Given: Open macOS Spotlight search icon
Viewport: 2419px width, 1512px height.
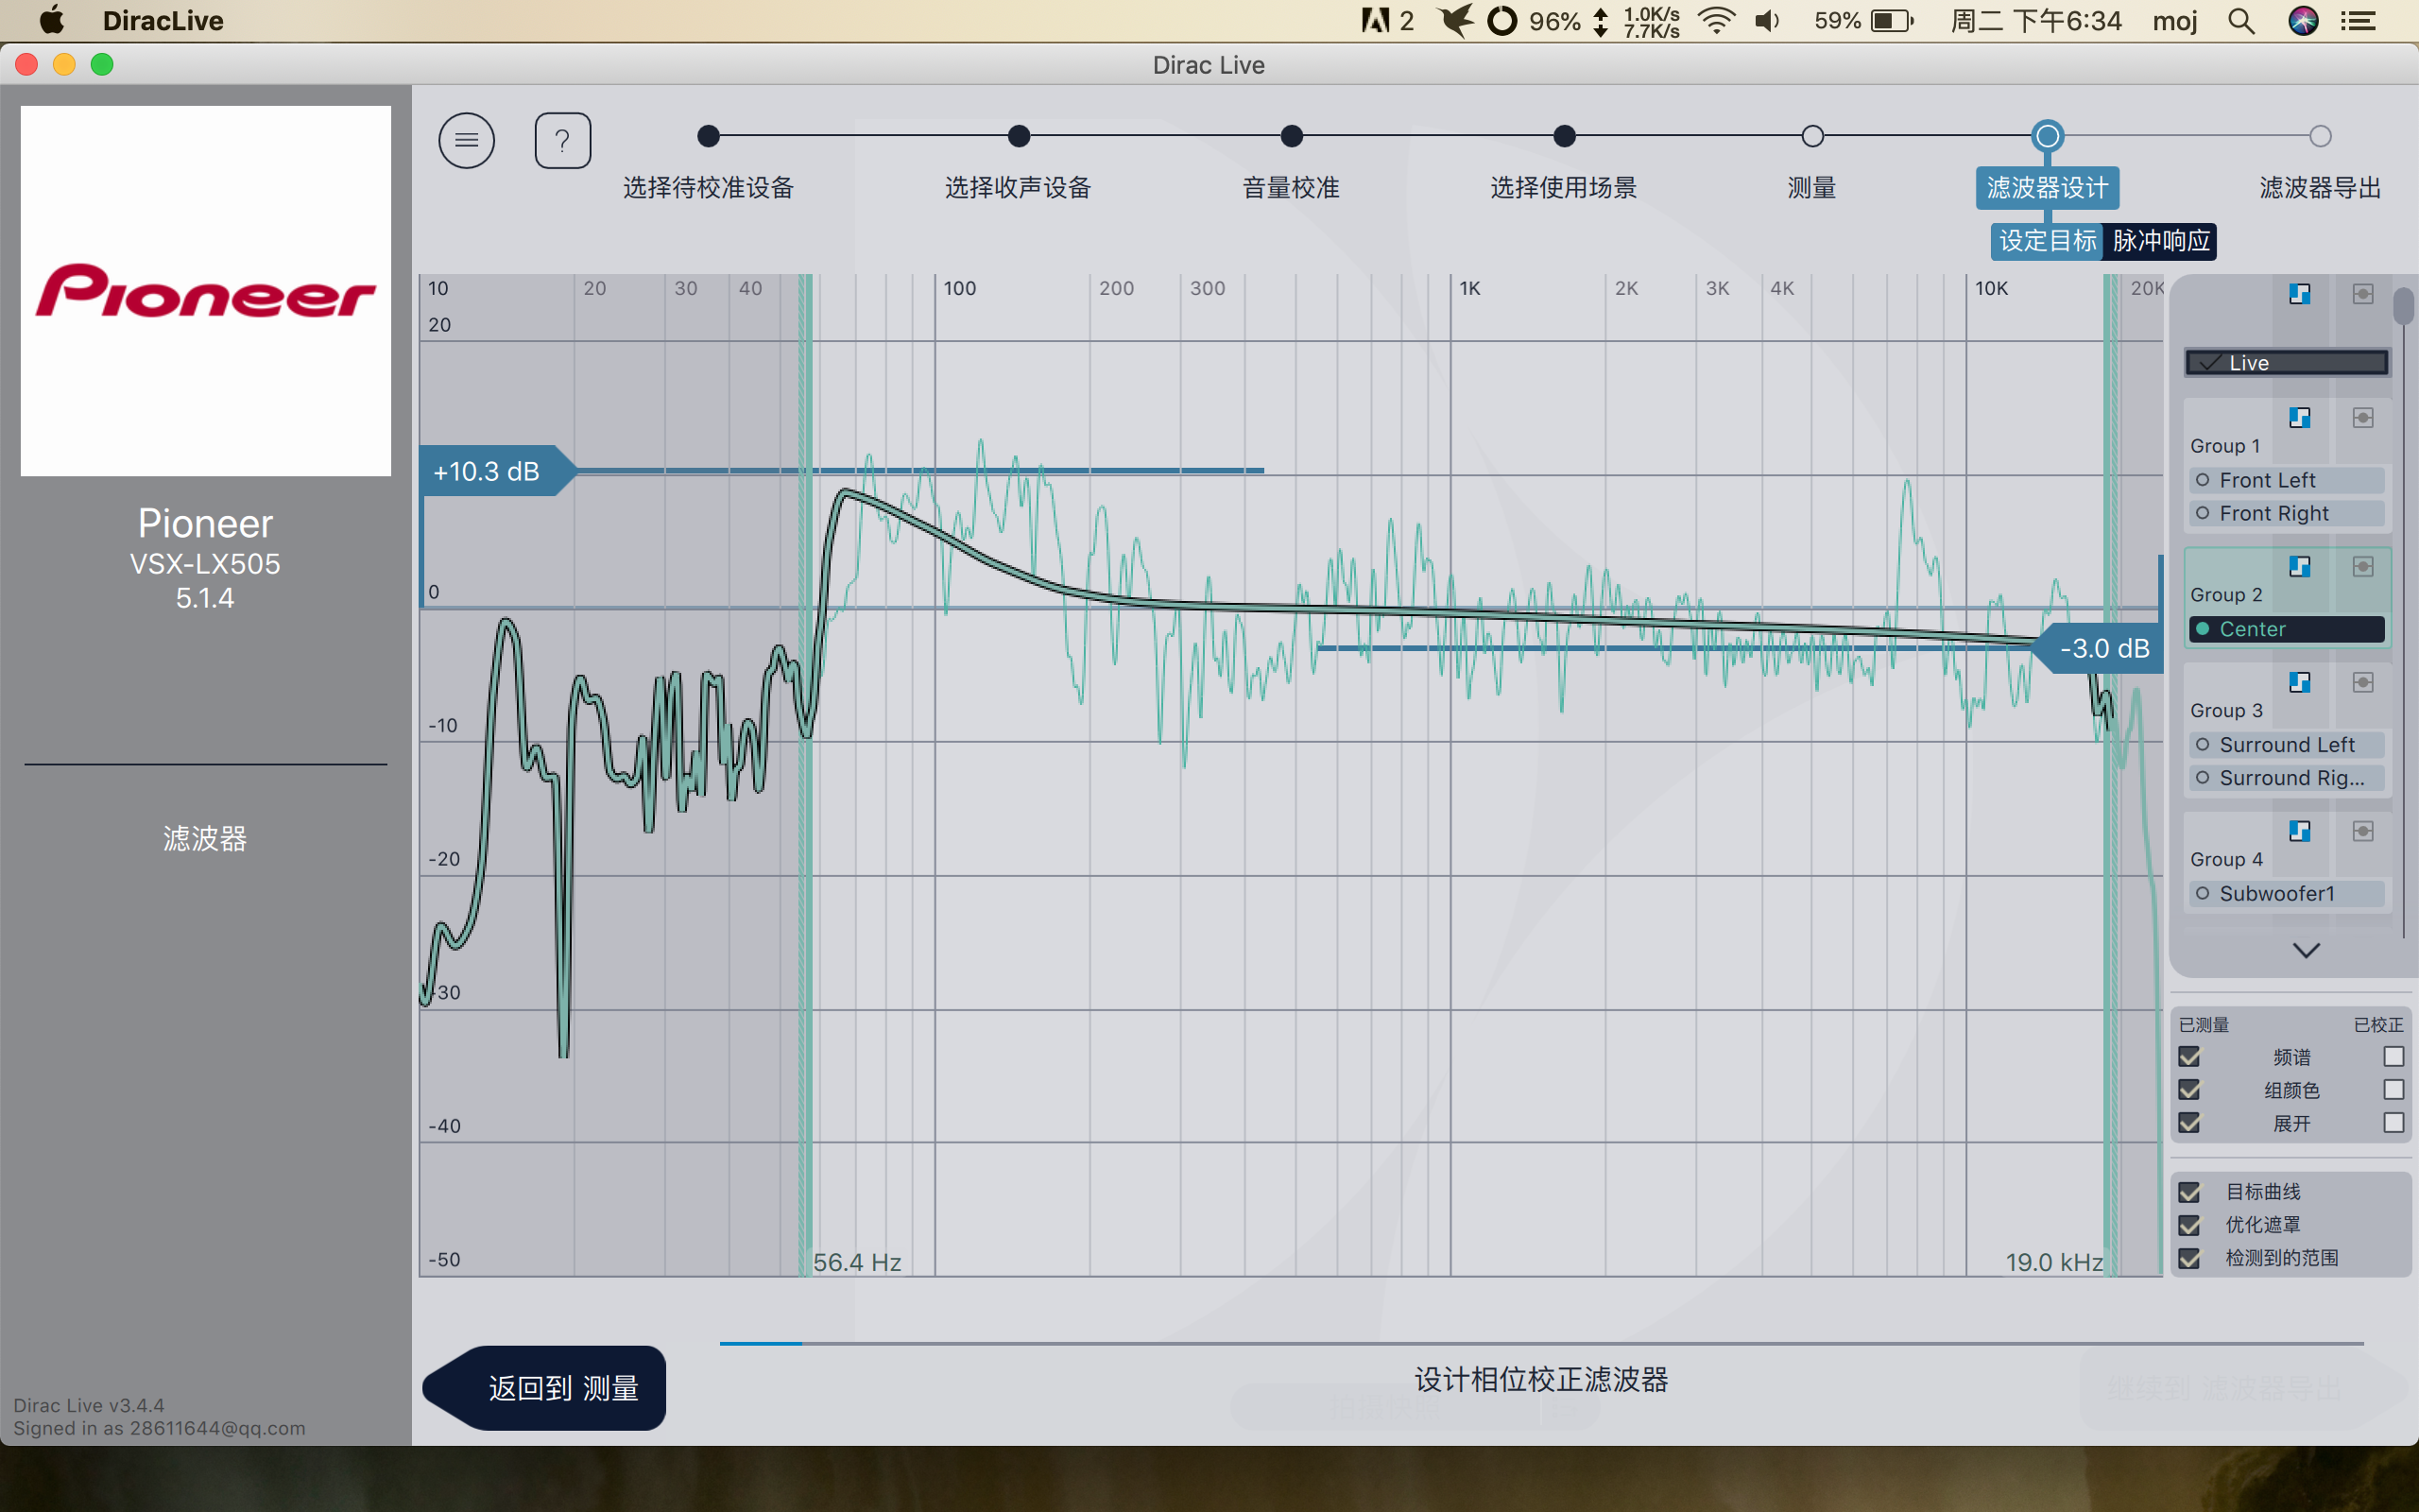Looking at the screenshot, I should 2241,21.
